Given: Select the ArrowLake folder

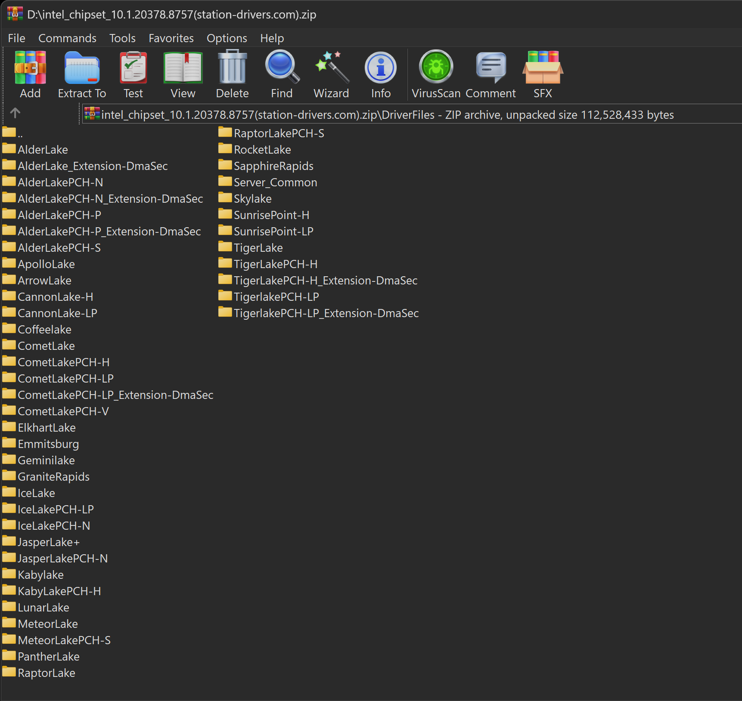Looking at the screenshot, I should point(44,281).
